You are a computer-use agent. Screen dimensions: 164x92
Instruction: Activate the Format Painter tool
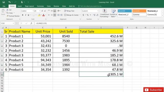(13, 16)
